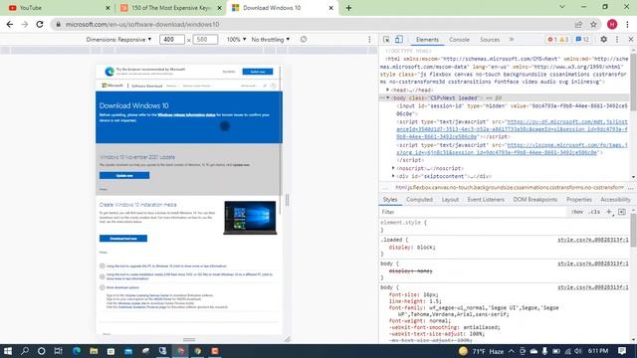Click the address bar URL
The height and width of the screenshot is (358, 637).
(142, 24)
